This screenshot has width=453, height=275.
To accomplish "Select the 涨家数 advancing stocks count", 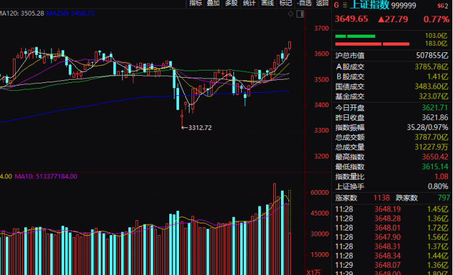I will tap(346, 197).
